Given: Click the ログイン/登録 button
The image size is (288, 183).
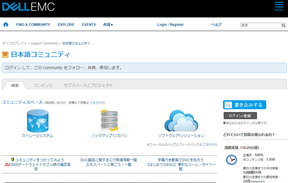Looking at the screenshot, I should (x=240, y=116).
